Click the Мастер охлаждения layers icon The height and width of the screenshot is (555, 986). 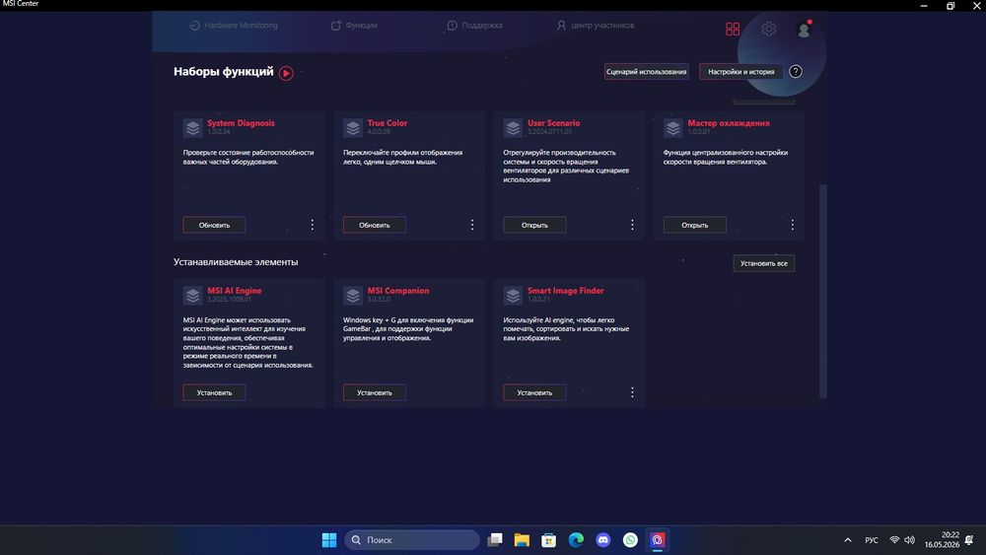click(672, 128)
